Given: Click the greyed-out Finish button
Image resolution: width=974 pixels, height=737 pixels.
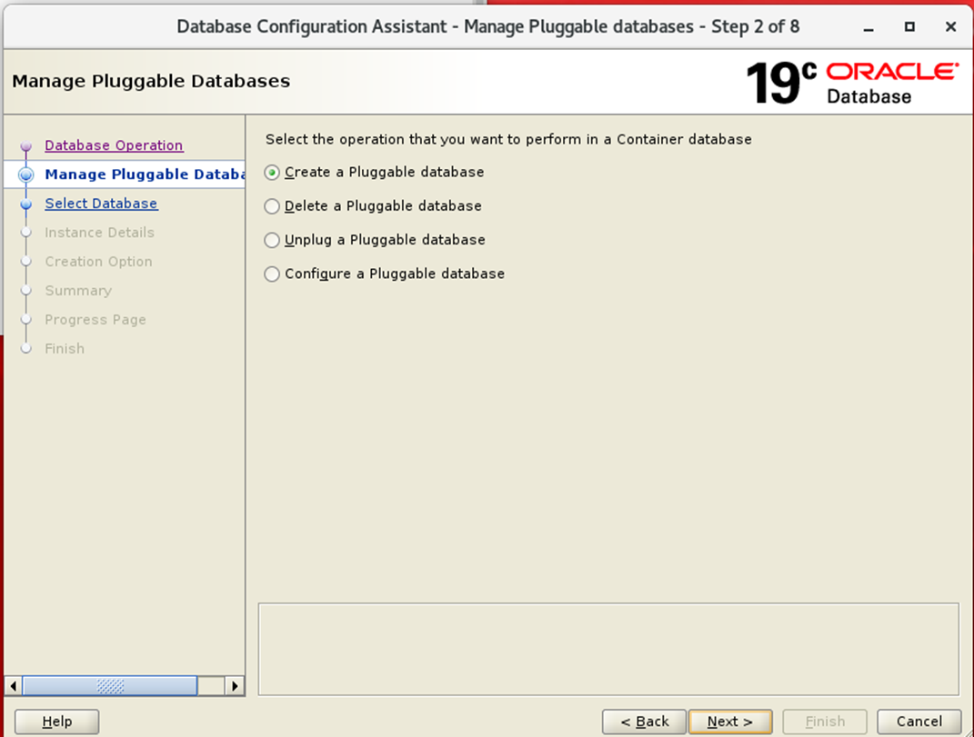Looking at the screenshot, I should pyautogui.click(x=825, y=722).
